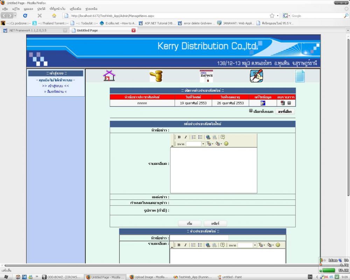Click the หัวข้อข่าว input in bottom section

tap(199, 238)
